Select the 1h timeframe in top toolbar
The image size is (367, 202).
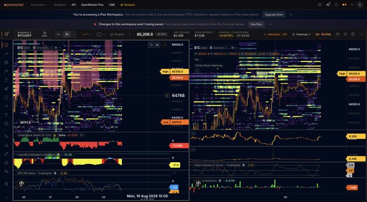[x=67, y=34]
